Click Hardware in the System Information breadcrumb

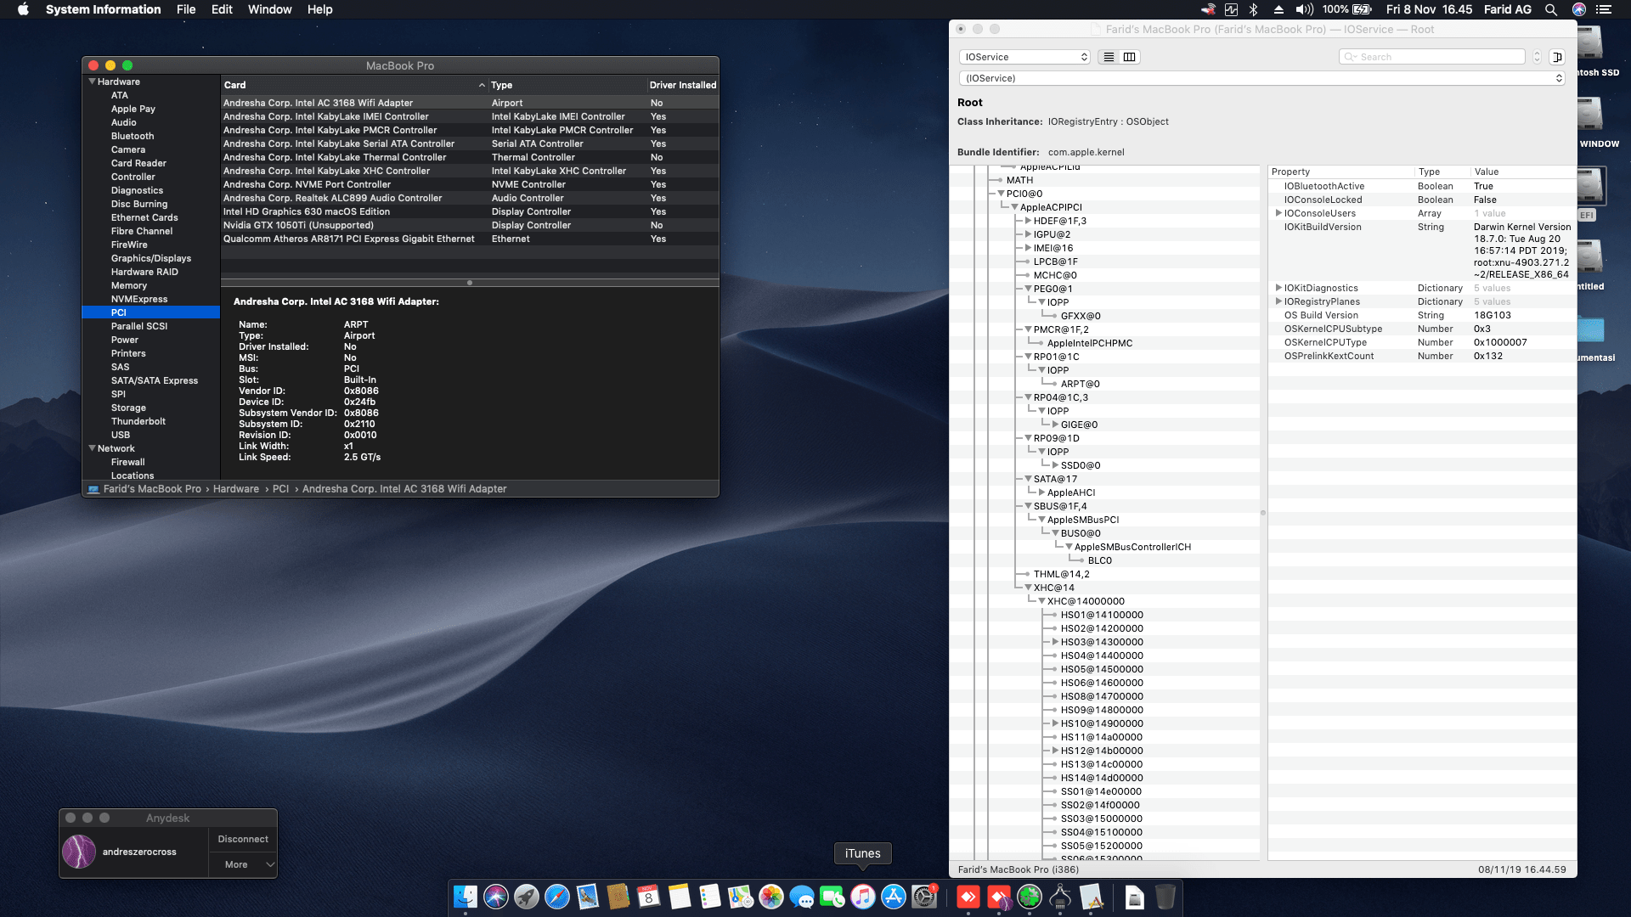(236, 489)
